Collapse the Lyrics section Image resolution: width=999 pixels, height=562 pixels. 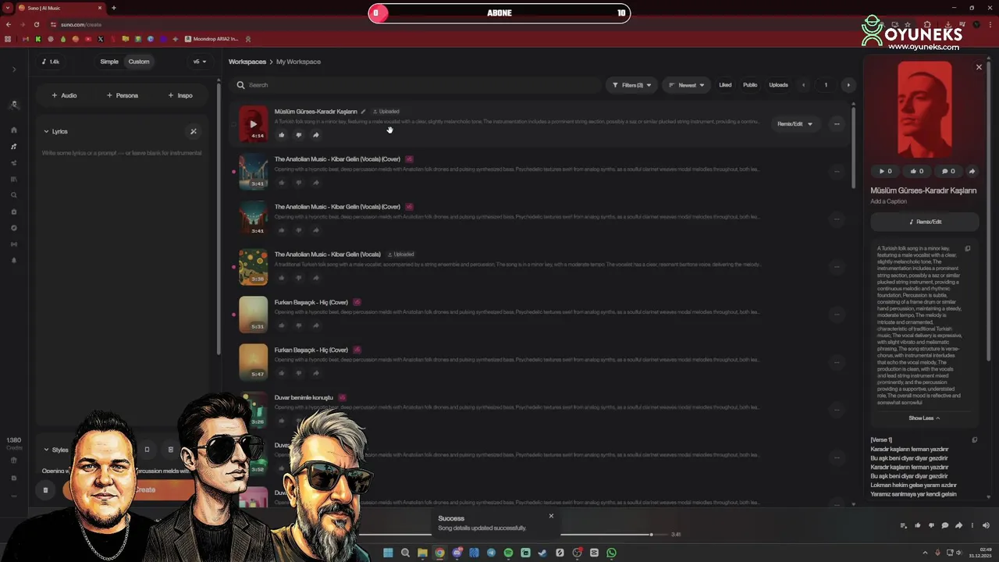(55, 131)
